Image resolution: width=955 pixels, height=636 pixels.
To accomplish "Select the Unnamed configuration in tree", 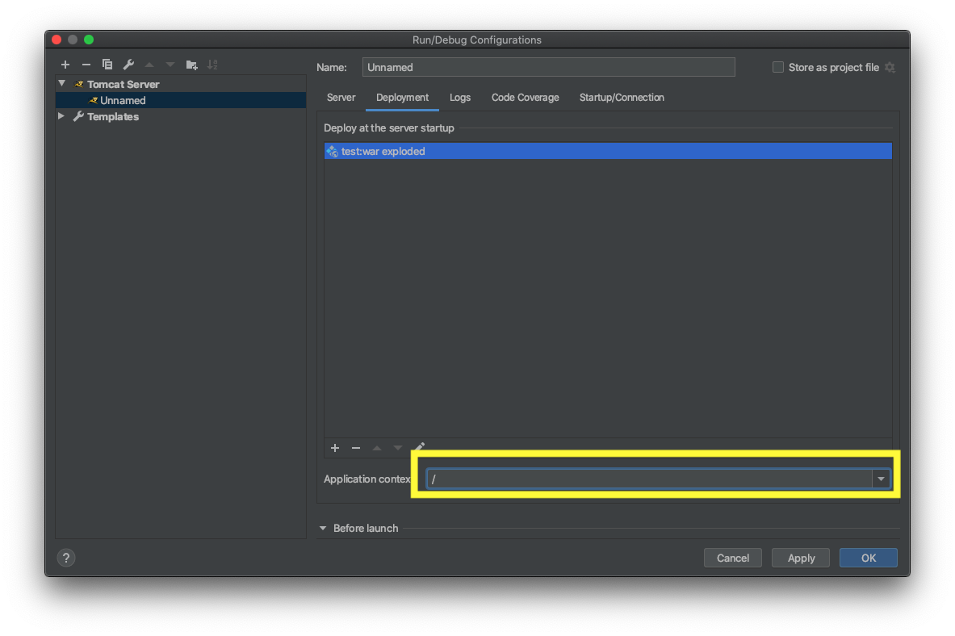I will [x=181, y=100].
